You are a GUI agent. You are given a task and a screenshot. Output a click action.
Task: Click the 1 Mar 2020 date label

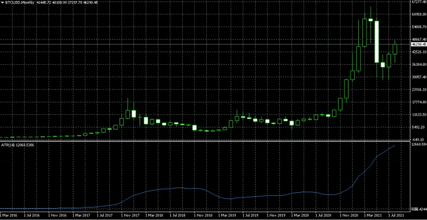[300, 215]
